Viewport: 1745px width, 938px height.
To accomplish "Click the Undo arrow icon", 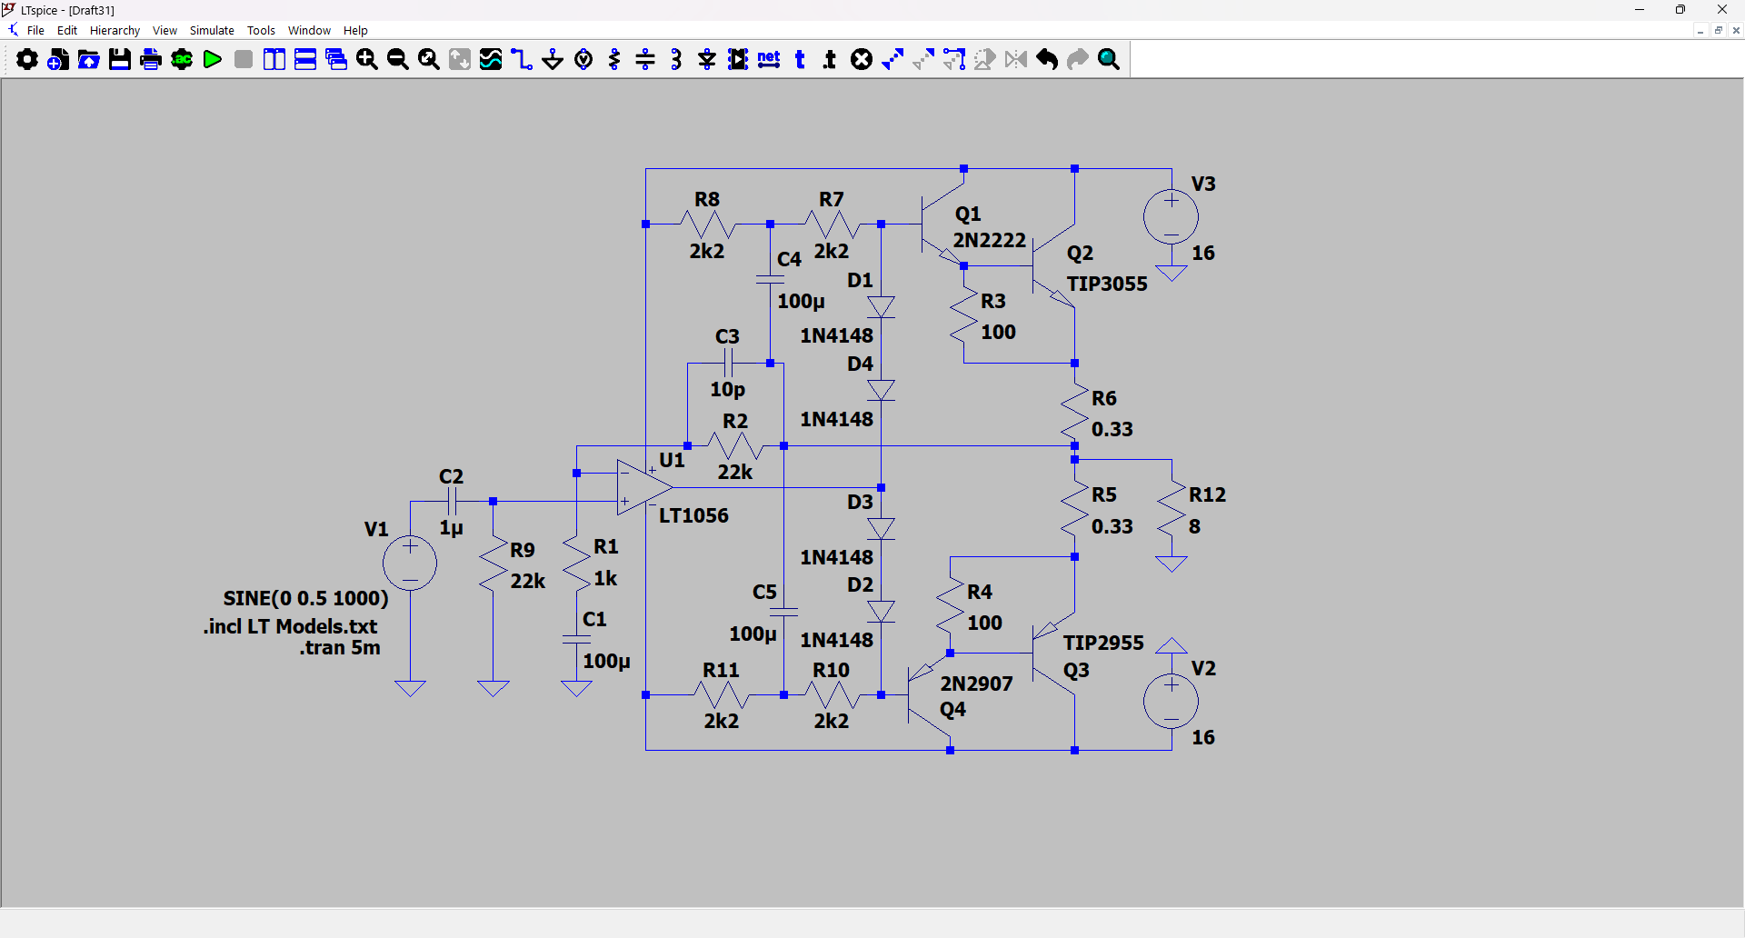I will click(1047, 60).
